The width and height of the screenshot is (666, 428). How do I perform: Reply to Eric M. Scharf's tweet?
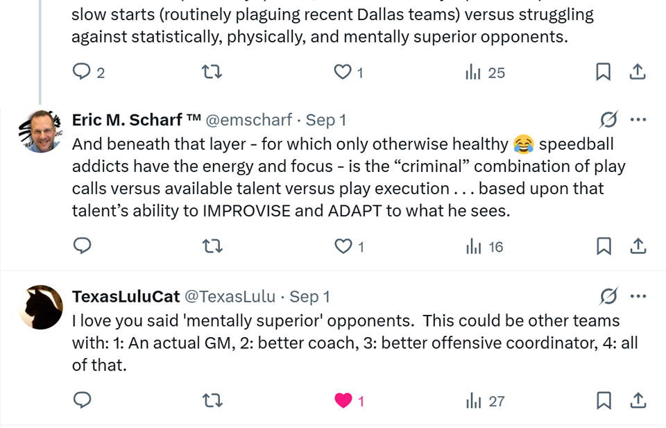tap(82, 246)
